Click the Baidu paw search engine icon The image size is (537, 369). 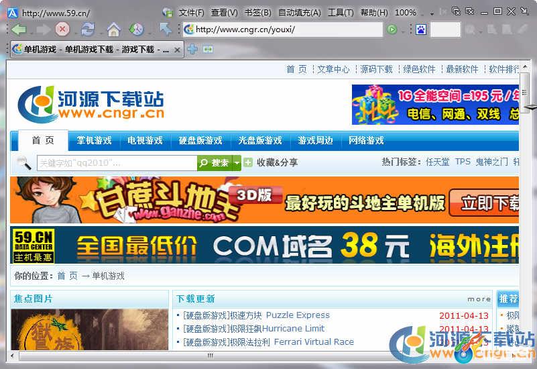point(421,30)
